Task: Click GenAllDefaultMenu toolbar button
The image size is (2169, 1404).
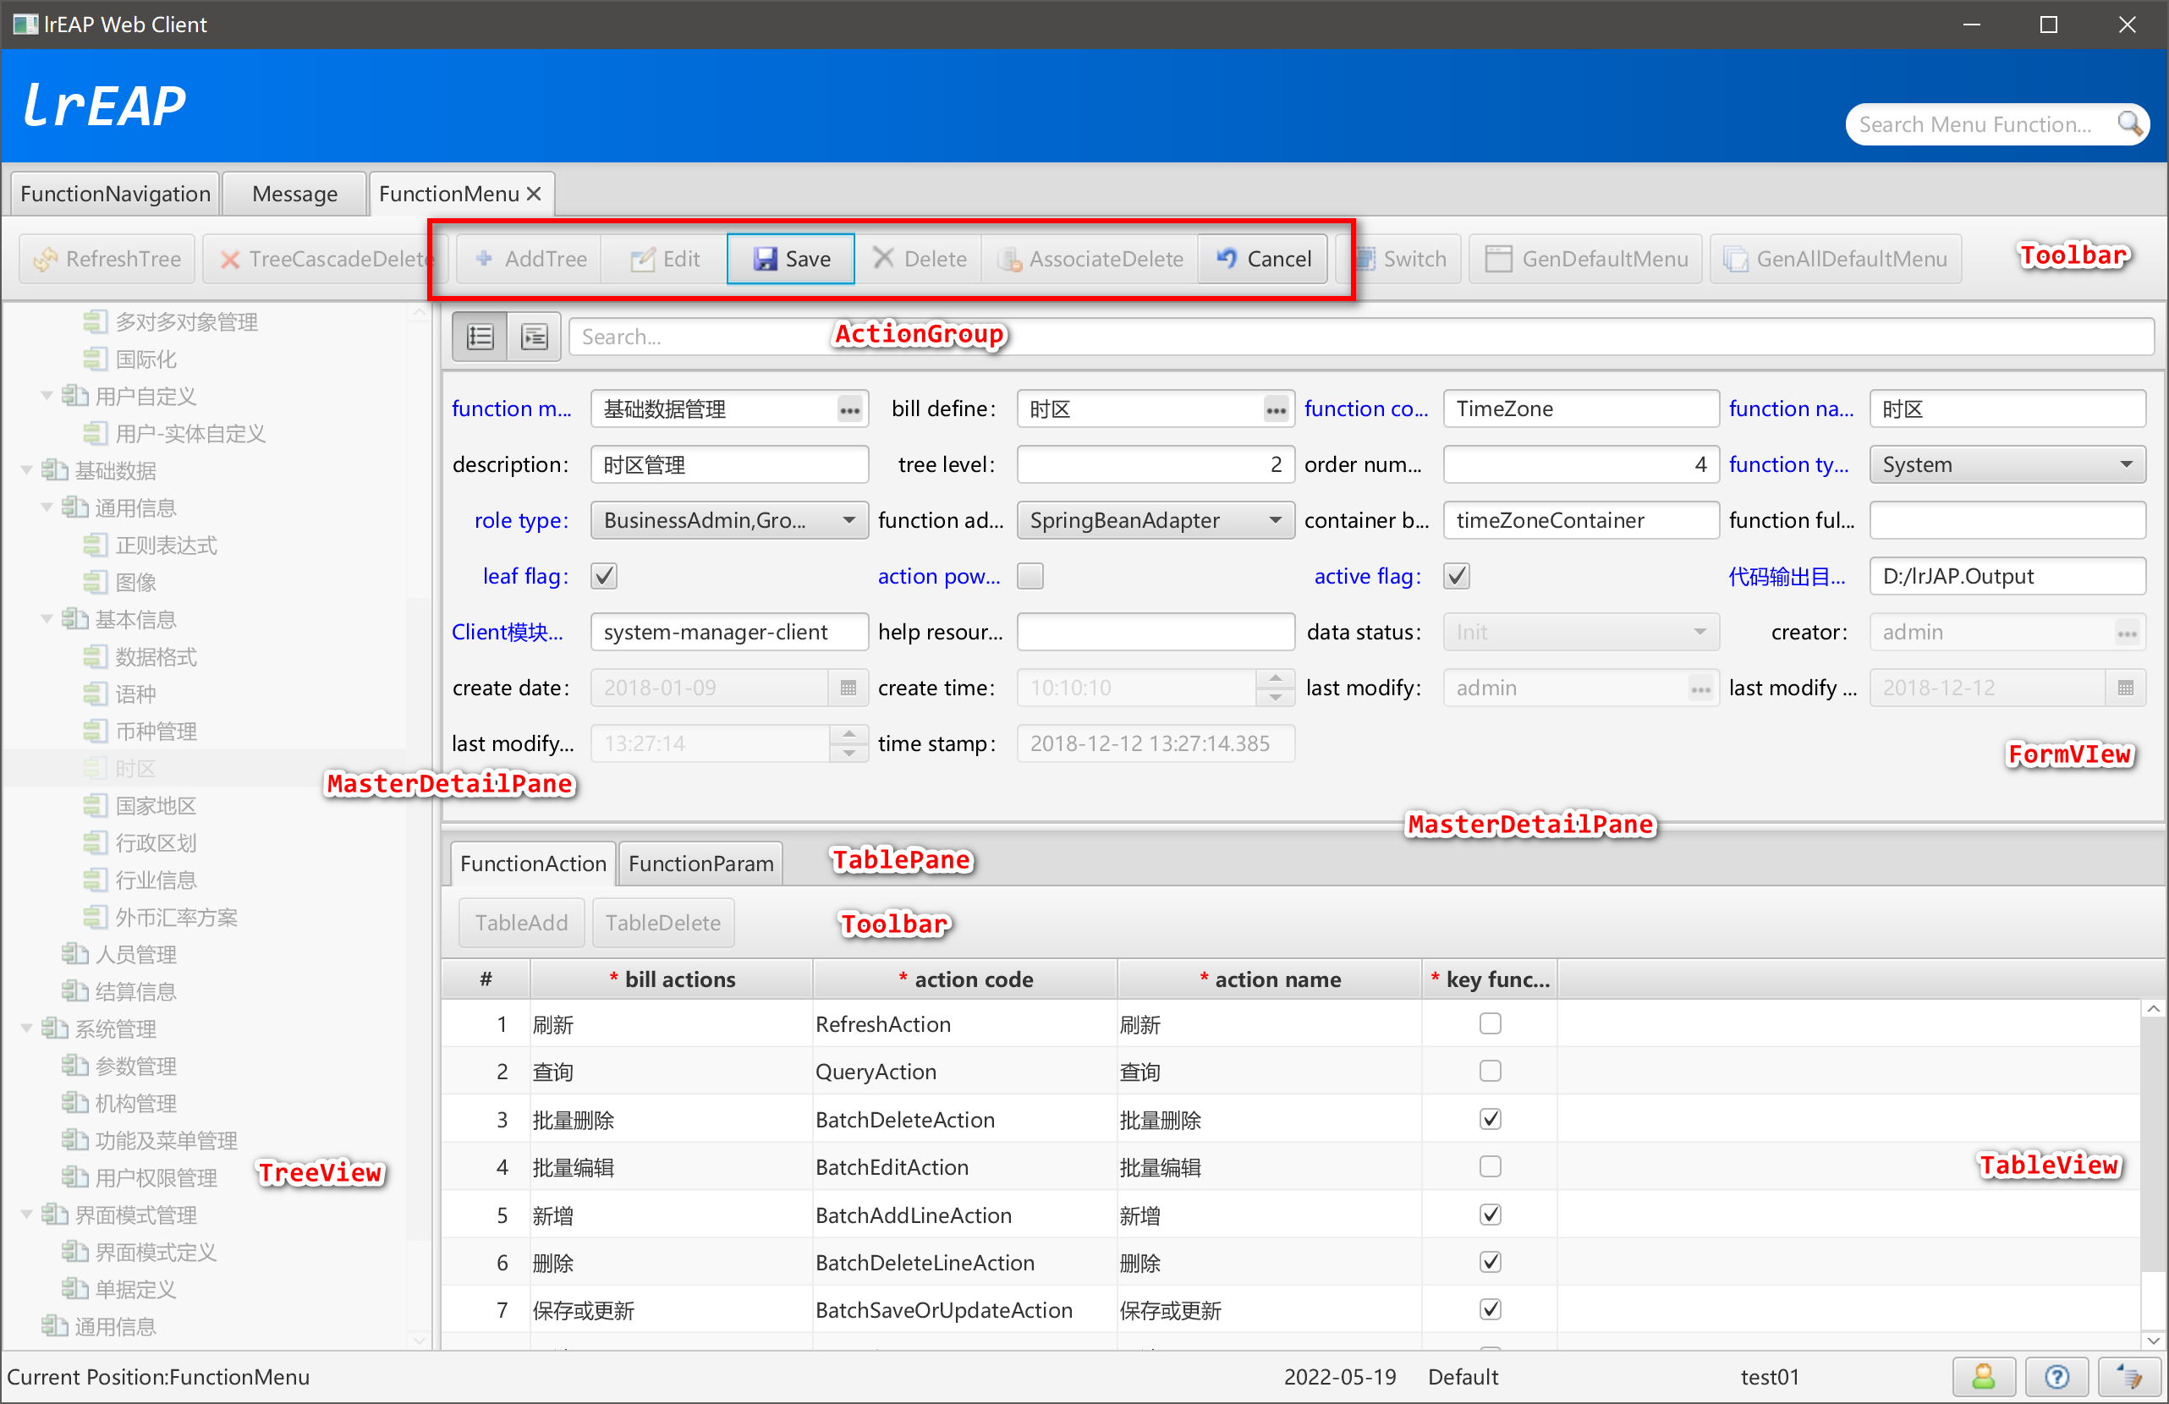Action: pos(1836,259)
